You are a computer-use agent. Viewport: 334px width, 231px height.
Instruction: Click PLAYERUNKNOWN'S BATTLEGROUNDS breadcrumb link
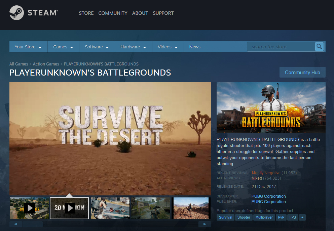point(101,64)
